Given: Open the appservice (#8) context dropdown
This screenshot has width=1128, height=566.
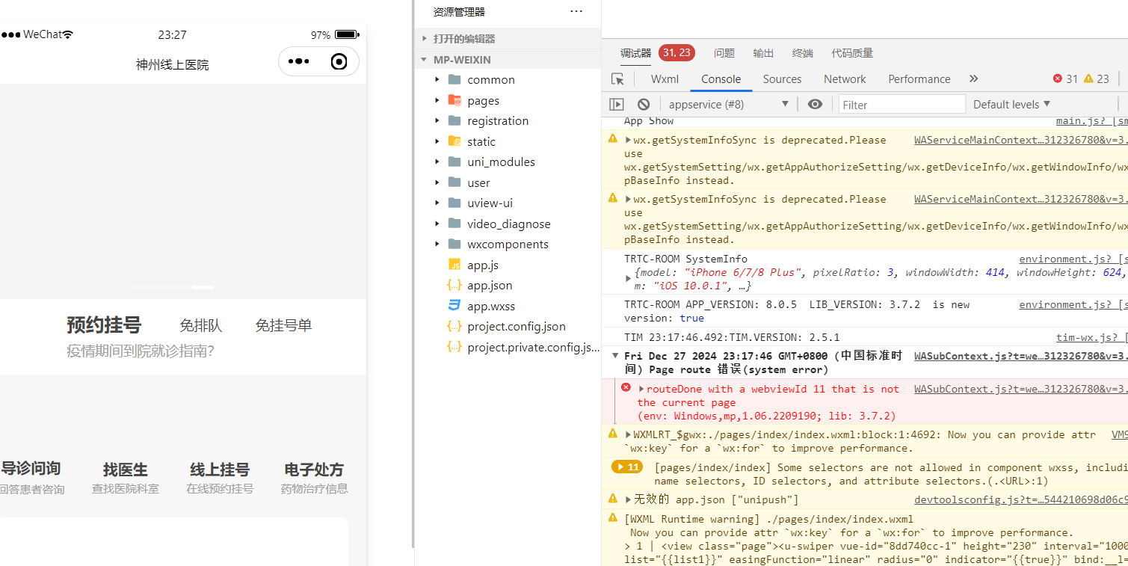Looking at the screenshot, I should [728, 105].
